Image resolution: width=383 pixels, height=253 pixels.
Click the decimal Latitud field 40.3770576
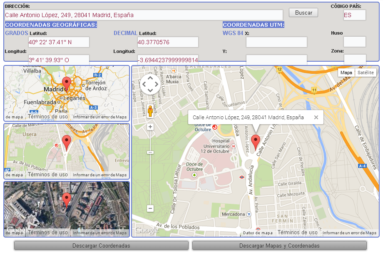pyautogui.click(x=168, y=42)
